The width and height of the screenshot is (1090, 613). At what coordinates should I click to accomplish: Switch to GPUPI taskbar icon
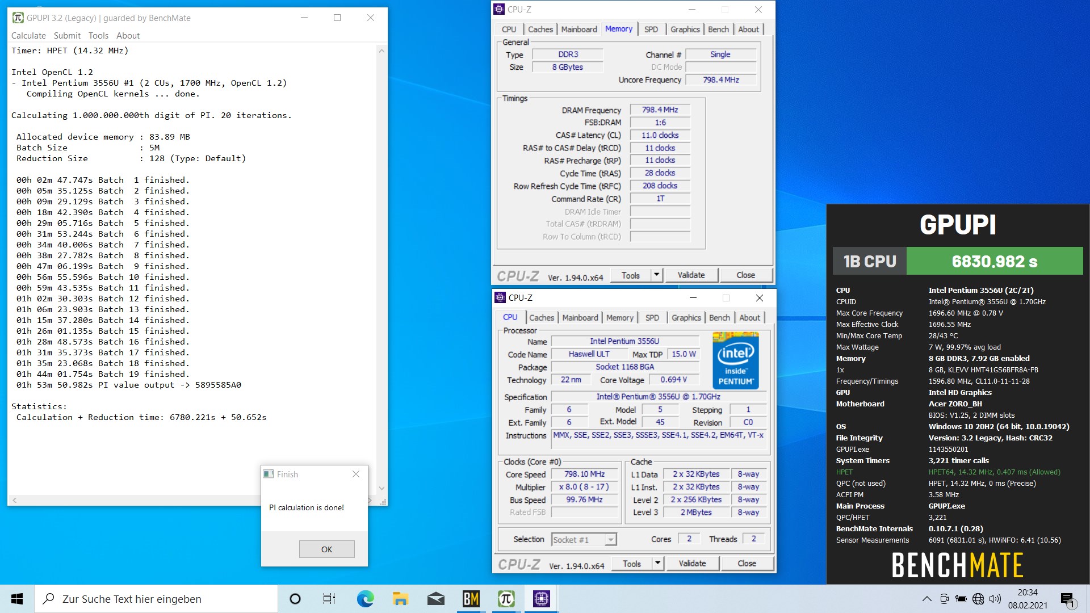point(506,599)
